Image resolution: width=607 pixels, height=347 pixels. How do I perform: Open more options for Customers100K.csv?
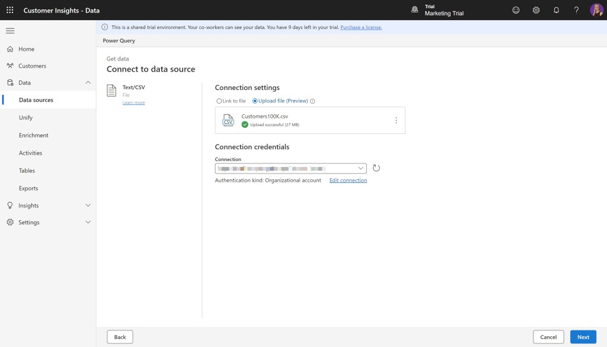point(396,120)
